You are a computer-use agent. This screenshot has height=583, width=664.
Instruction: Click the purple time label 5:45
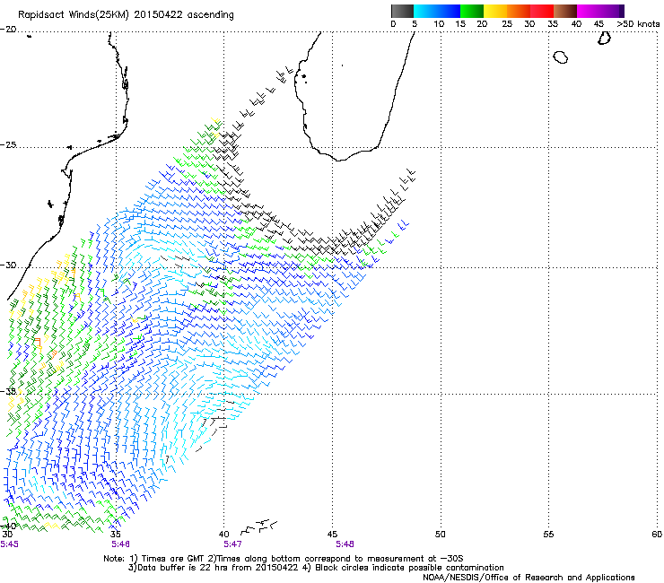[x=9, y=544]
